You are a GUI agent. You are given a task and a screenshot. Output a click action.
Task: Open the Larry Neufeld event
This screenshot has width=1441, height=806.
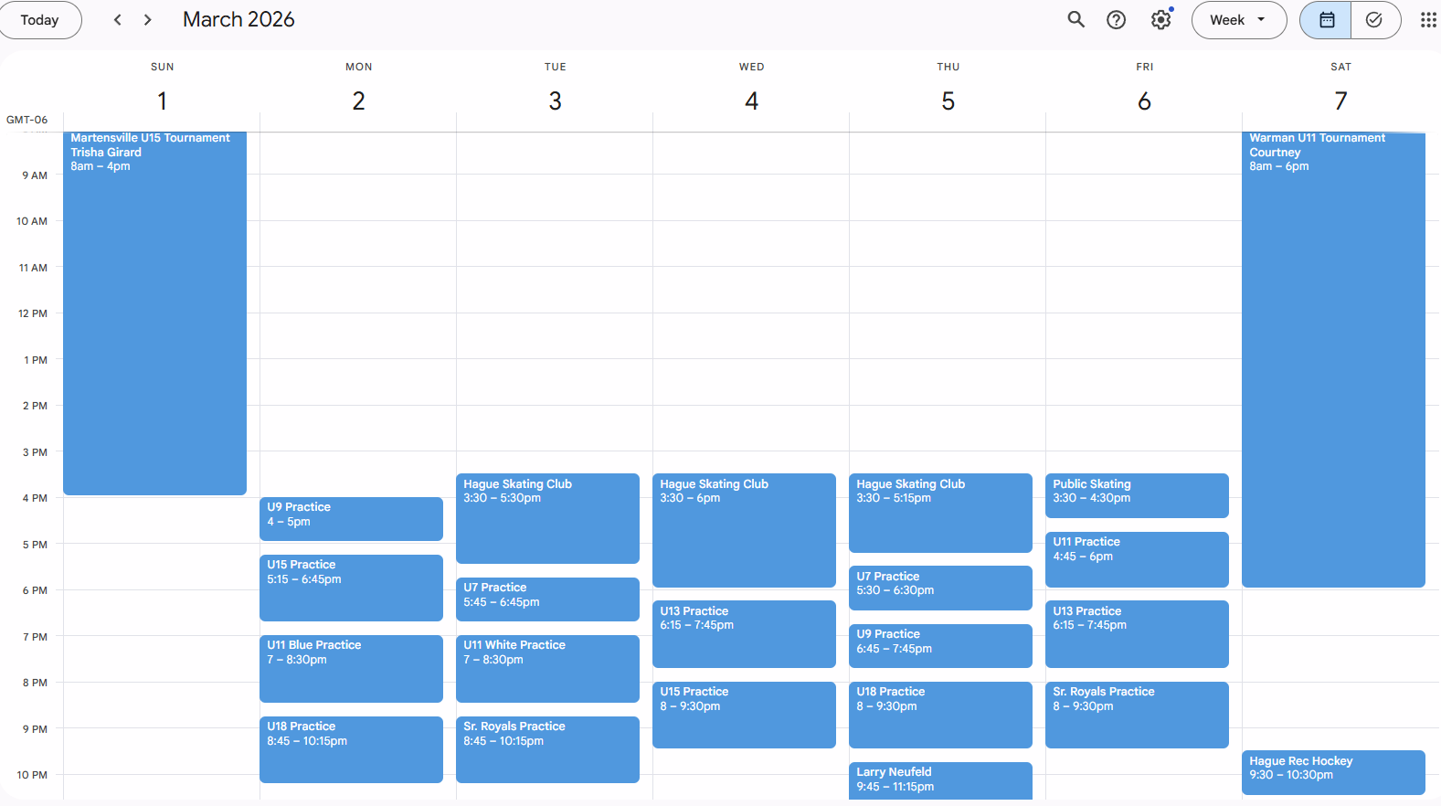point(940,779)
